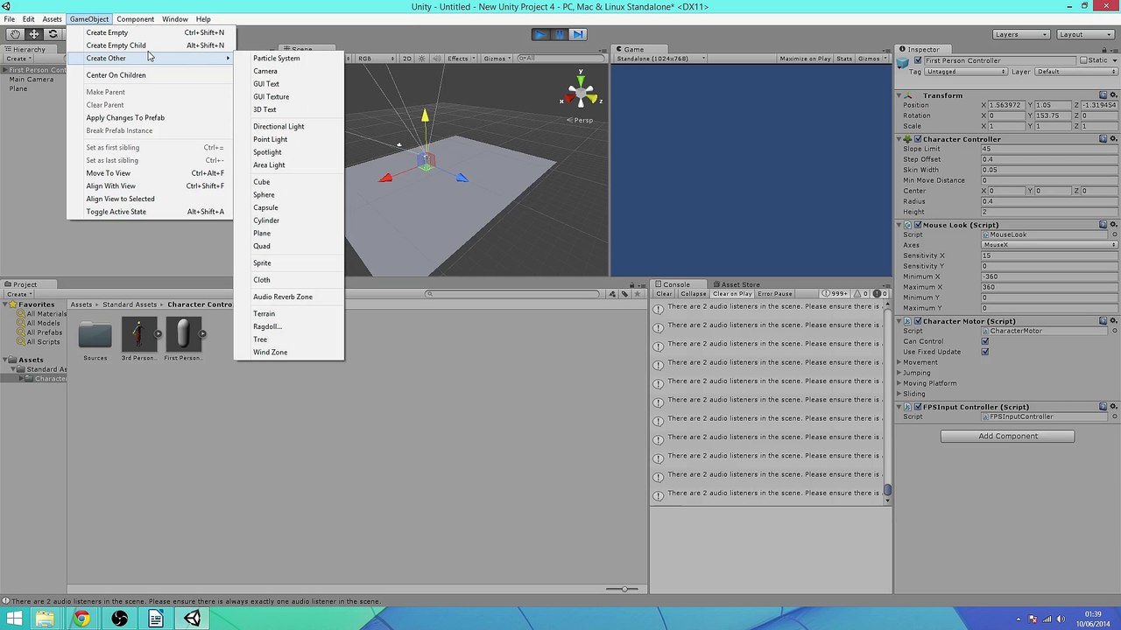Click the Project search by label icon
Viewport: 1121px width, 630px height.
pos(625,294)
